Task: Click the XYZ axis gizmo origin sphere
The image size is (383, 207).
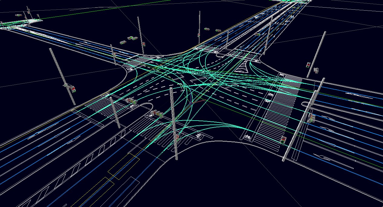Action: 191,103
